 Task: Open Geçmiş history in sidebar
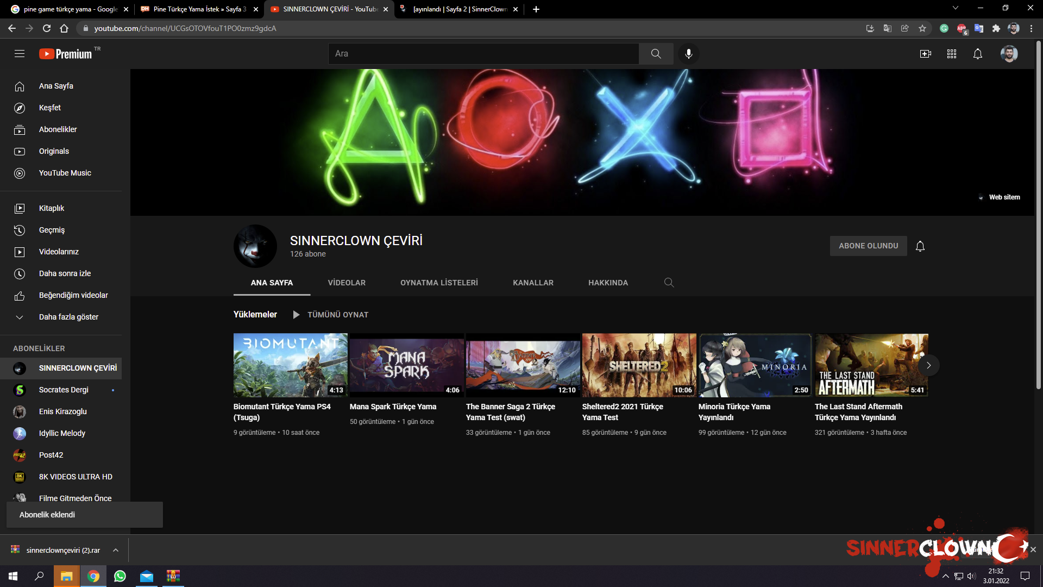click(x=61, y=230)
